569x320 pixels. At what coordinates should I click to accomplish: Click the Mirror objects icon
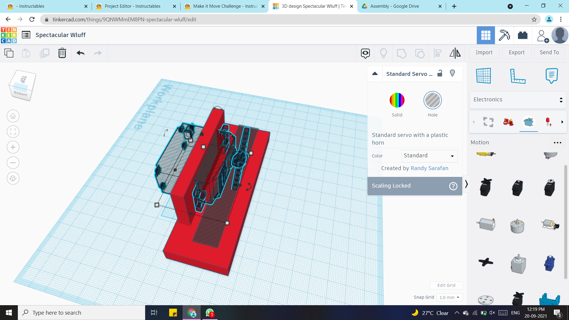coord(455,53)
